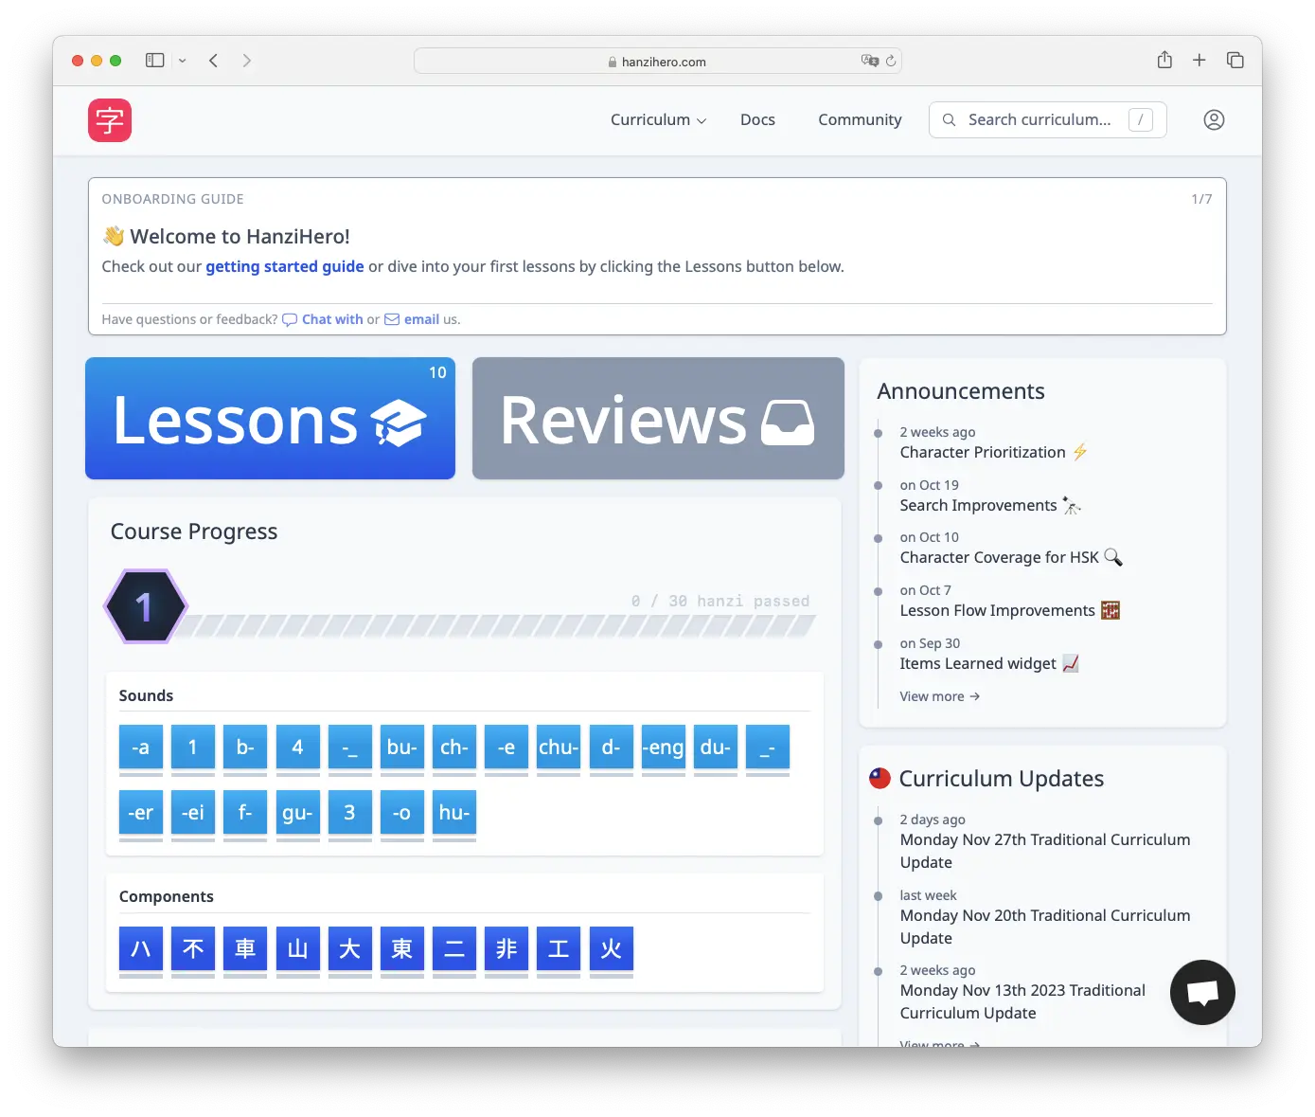Image resolution: width=1315 pixels, height=1117 pixels.
Task: Open the b- sound tile
Action: [x=245, y=748]
